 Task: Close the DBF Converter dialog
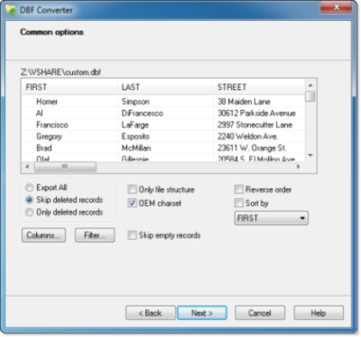[x=336, y=7]
